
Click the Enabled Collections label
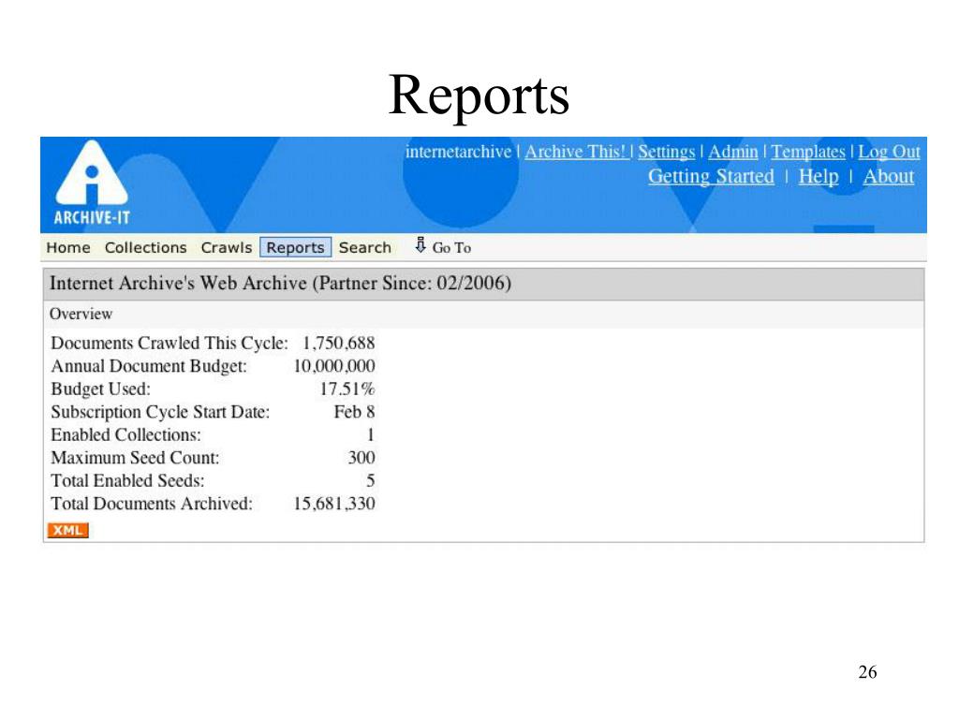126,434
